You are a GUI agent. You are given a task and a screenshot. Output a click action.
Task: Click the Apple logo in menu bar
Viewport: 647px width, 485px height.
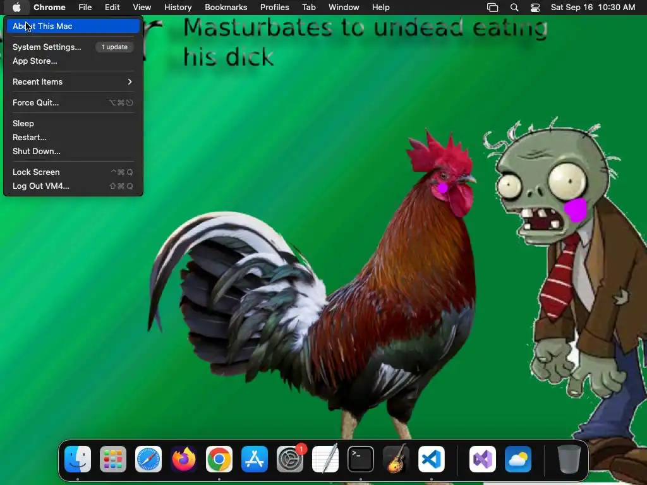(16, 8)
